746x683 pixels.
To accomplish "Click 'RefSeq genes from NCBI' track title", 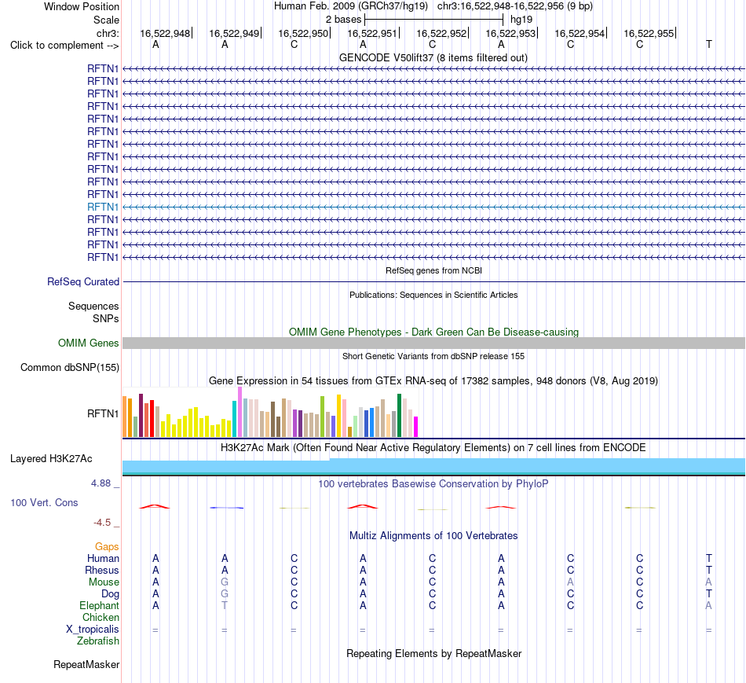I will click(433, 270).
